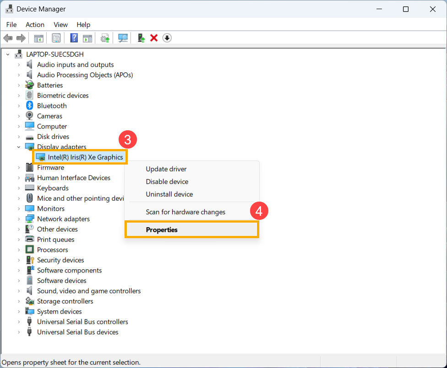Expand the Other devices chevron

19,229
